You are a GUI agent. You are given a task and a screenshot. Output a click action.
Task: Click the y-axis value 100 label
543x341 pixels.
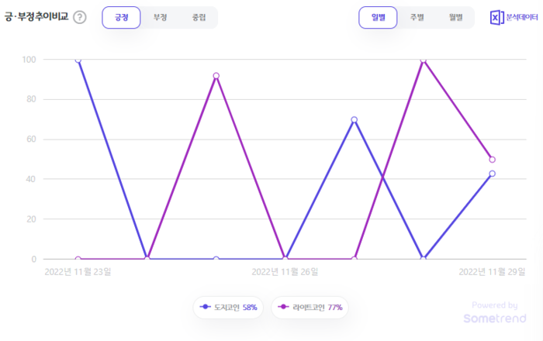[x=29, y=60]
